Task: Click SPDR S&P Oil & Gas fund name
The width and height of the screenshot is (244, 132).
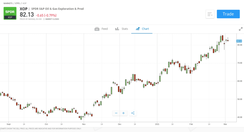Action: tap(57, 9)
